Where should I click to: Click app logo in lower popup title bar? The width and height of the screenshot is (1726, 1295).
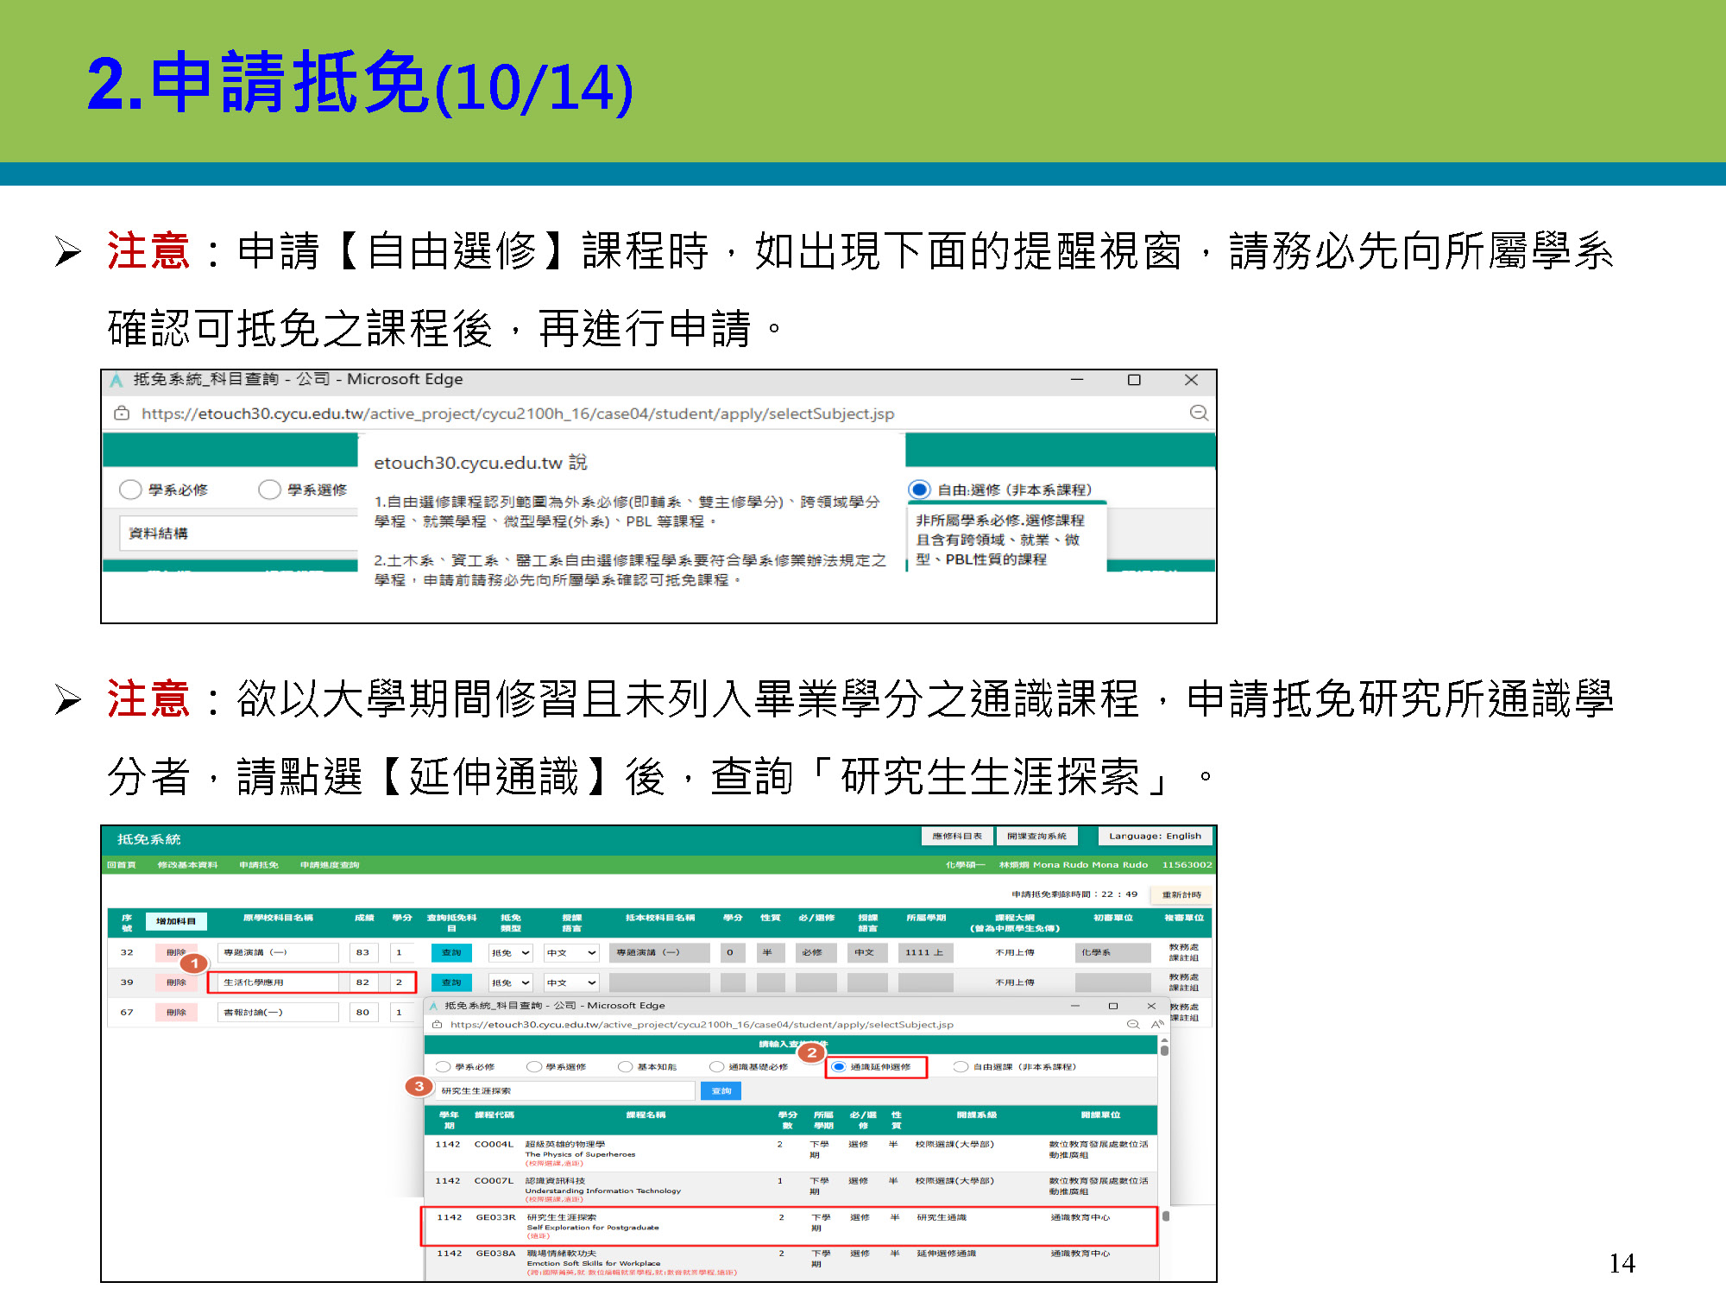[x=434, y=1006]
